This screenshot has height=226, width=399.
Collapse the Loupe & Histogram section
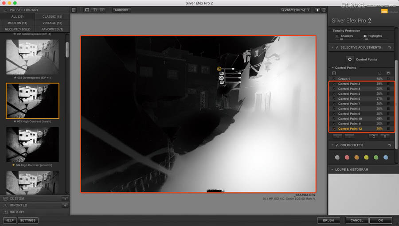point(332,169)
